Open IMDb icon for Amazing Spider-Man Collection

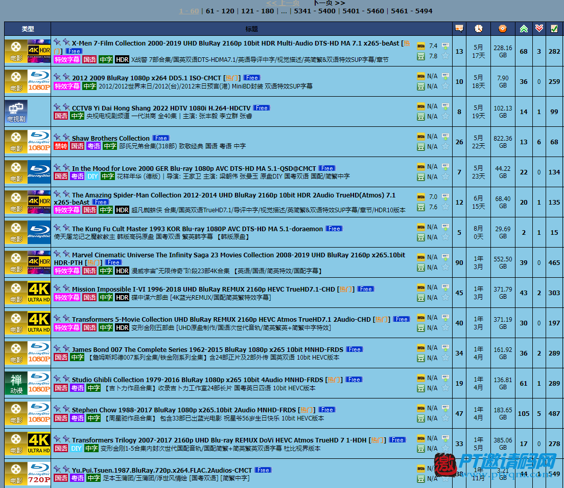click(x=421, y=197)
